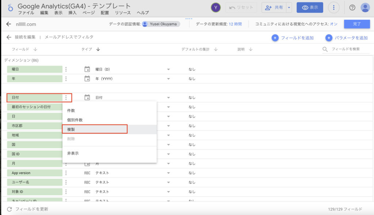
Task: Expand the type dropdown for 曜日 row
Action: click(x=168, y=69)
